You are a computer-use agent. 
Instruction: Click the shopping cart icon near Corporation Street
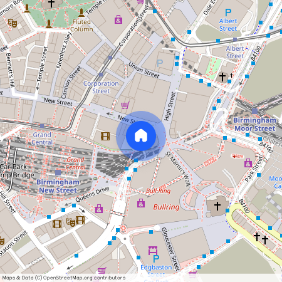(x=125, y=105)
